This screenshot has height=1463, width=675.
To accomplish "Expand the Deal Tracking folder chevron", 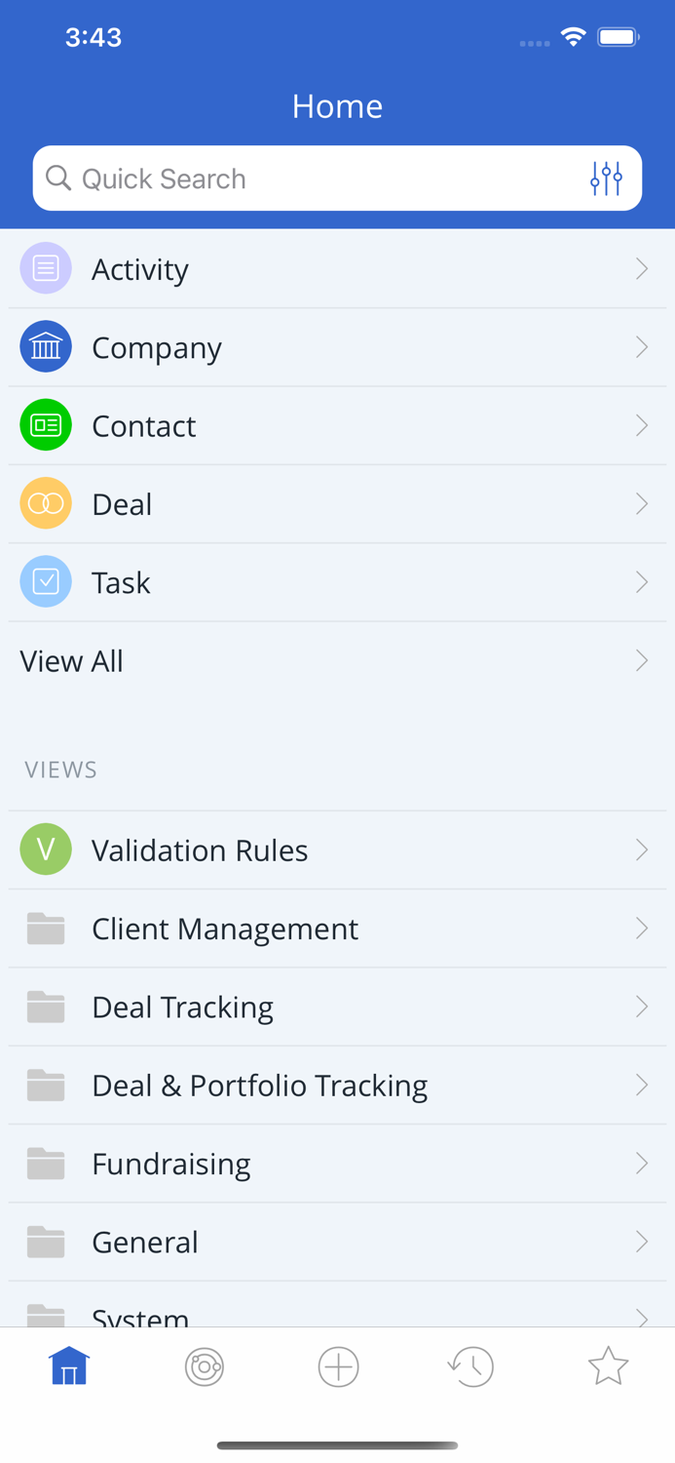I will coord(641,1007).
